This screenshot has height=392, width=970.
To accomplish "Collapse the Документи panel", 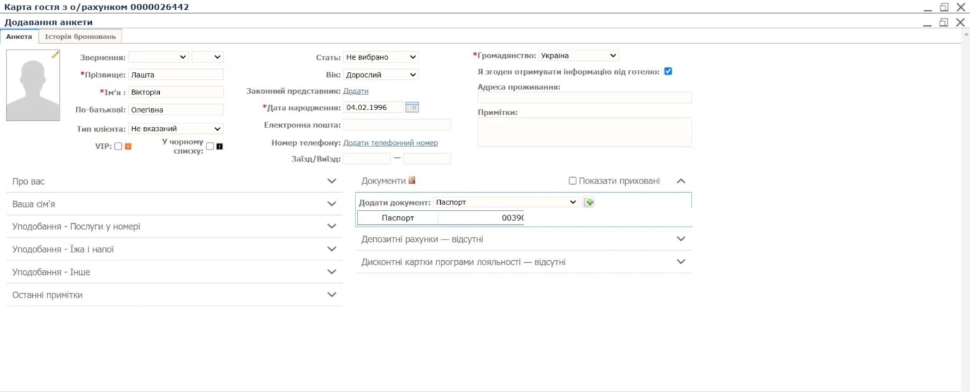I will pos(681,180).
